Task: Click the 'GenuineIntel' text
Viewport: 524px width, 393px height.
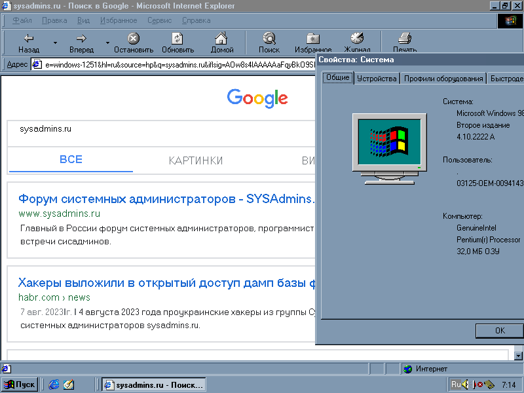Action: (x=476, y=228)
